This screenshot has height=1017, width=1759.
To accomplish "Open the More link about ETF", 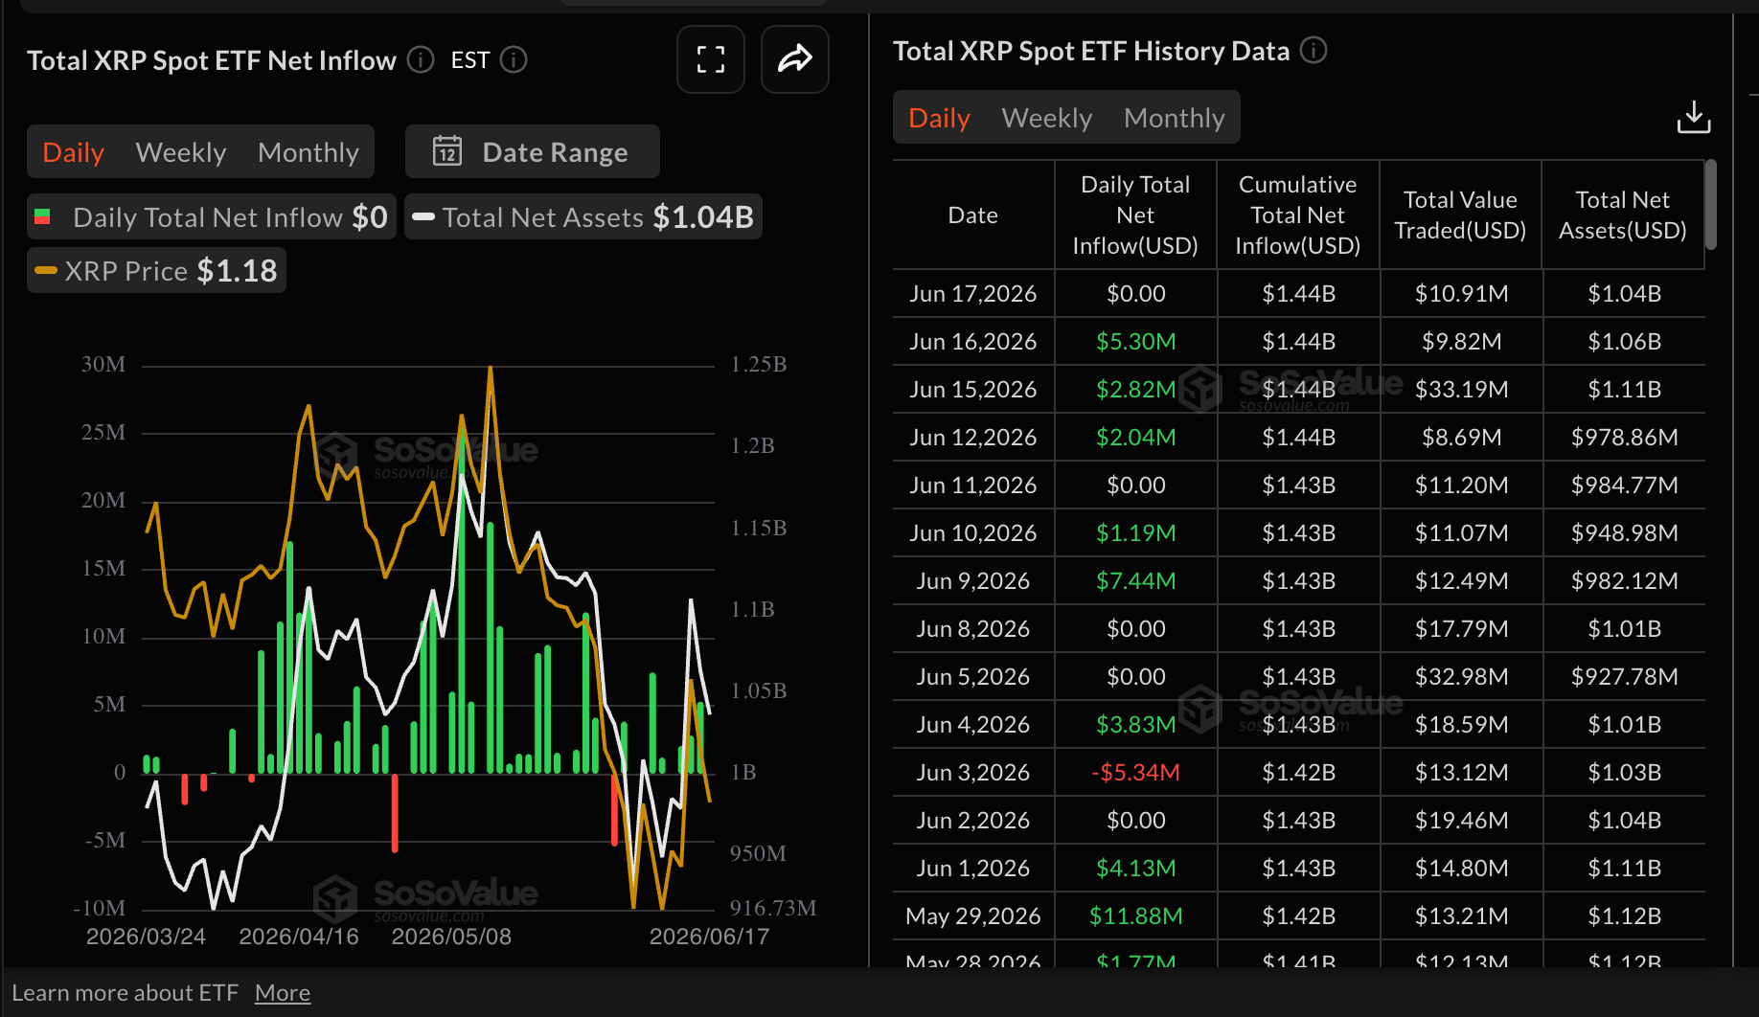I will (283, 993).
